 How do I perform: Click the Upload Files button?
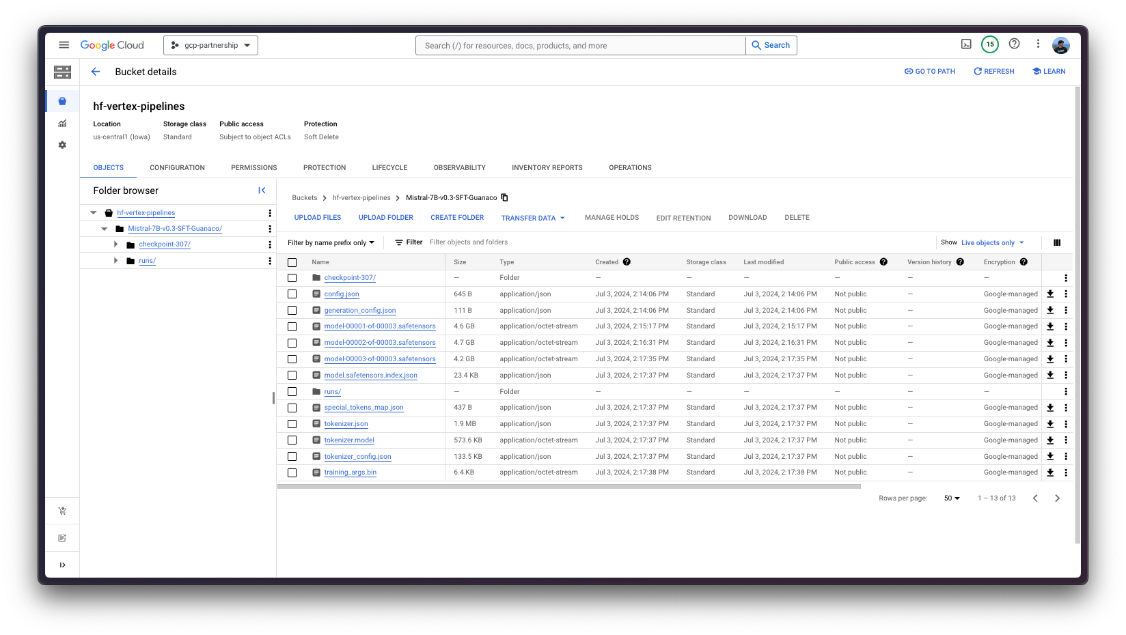point(318,218)
